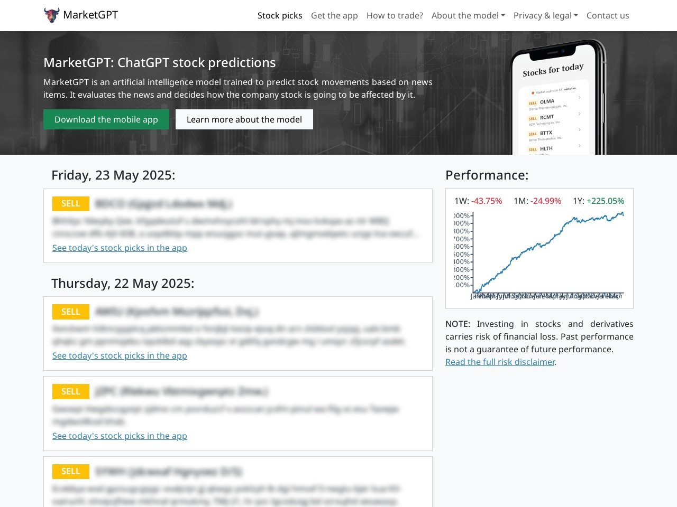677x507 pixels.
Task: Read the full risk disclaimer link
Action: (500, 362)
